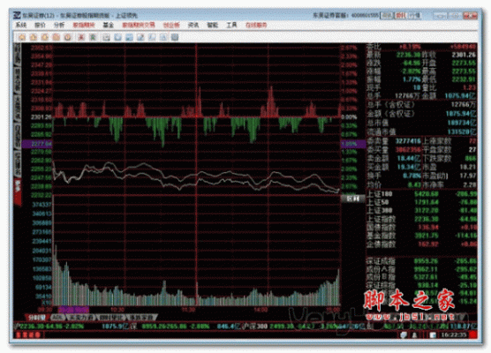The width and height of the screenshot is (491, 353).
Task: Click the 16:22:35 clock in status bar
Action: point(454,335)
